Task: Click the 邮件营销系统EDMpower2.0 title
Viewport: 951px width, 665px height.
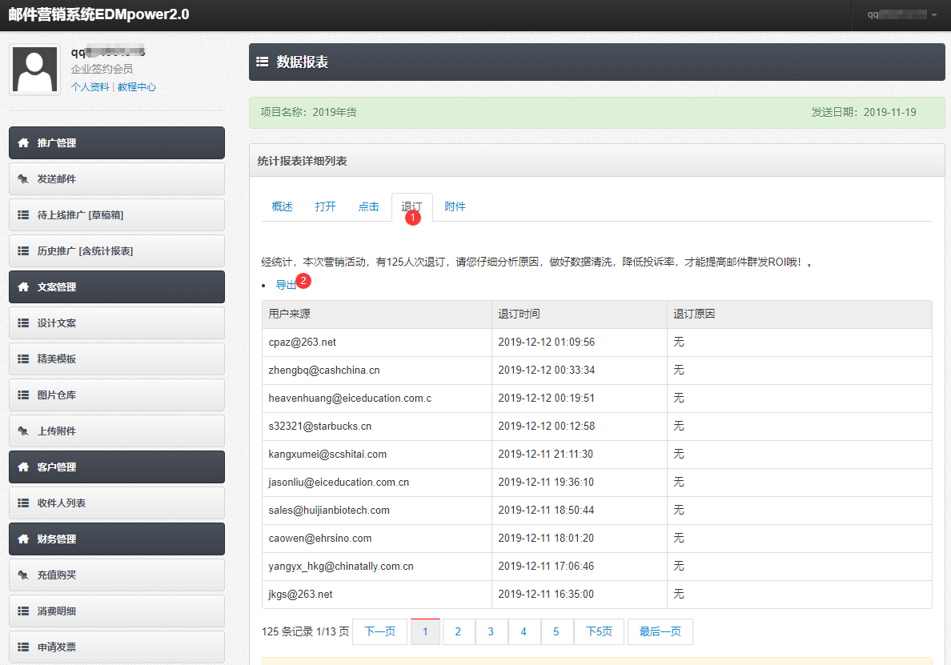Action: click(x=98, y=14)
